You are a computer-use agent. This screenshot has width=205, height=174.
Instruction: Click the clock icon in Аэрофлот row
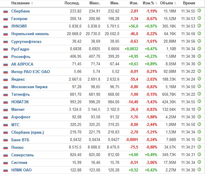click(x=199, y=116)
